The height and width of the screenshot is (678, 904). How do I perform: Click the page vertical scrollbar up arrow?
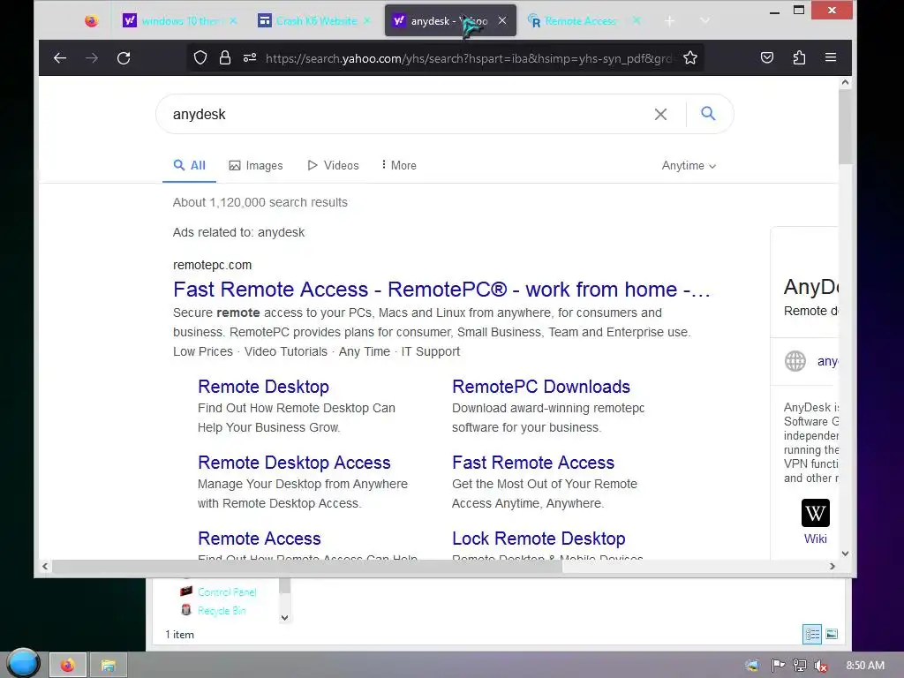(x=845, y=82)
